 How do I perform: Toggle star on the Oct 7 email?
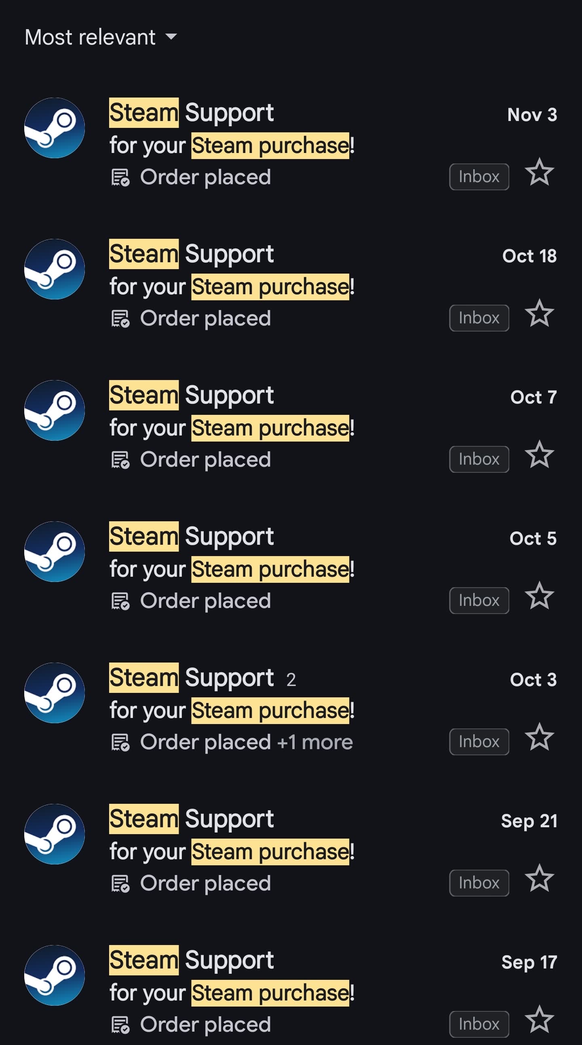click(x=539, y=455)
